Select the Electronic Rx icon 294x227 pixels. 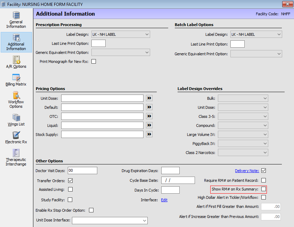(16, 135)
